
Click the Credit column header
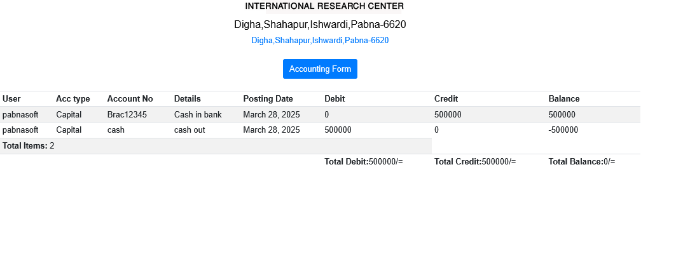pyautogui.click(x=446, y=98)
